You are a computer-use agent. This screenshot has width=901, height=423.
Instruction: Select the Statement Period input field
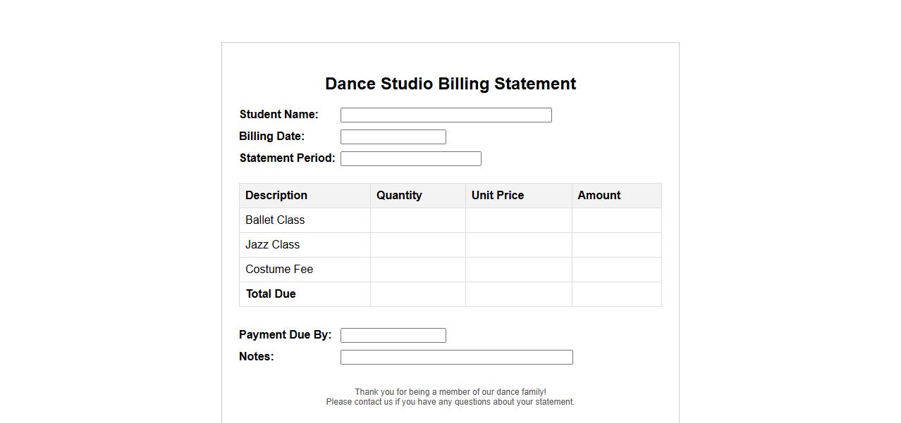410,158
